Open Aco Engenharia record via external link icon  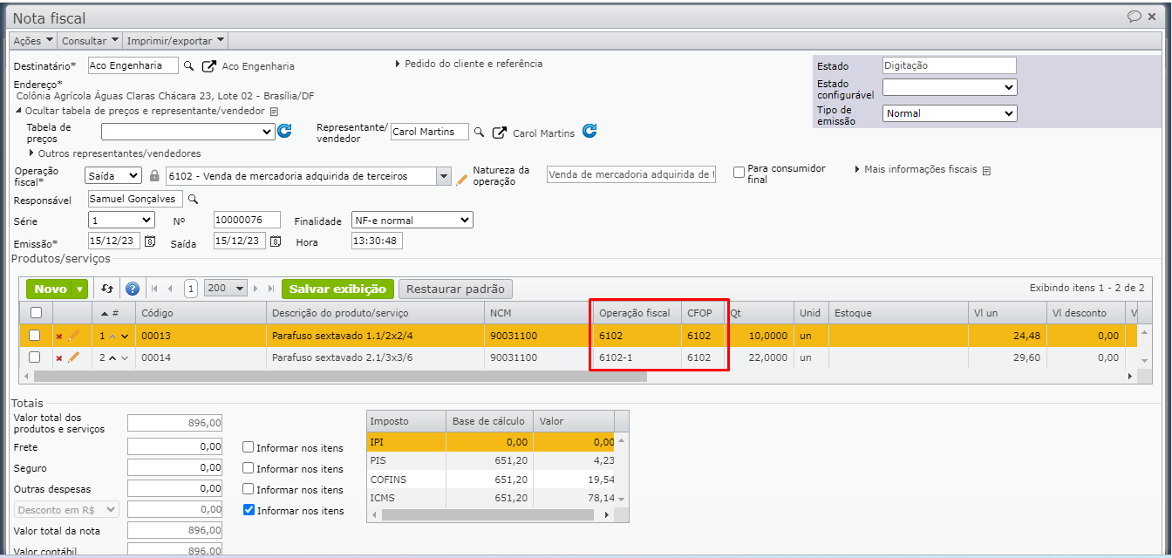point(209,66)
